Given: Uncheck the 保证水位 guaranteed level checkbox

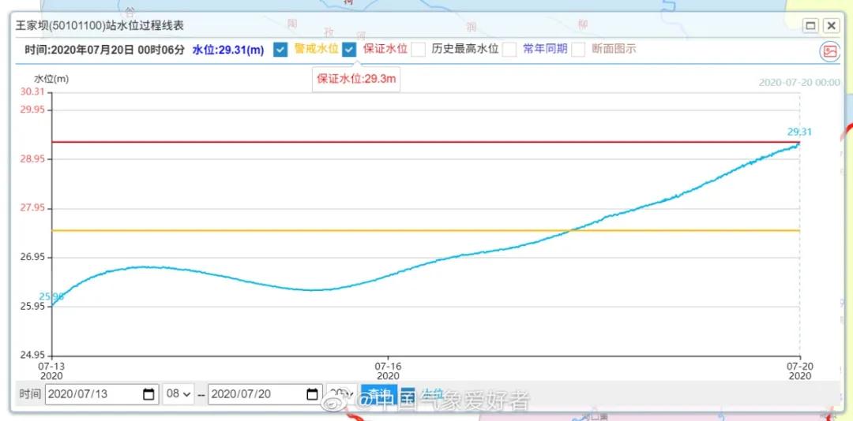Looking at the screenshot, I should (x=349, y=50).
